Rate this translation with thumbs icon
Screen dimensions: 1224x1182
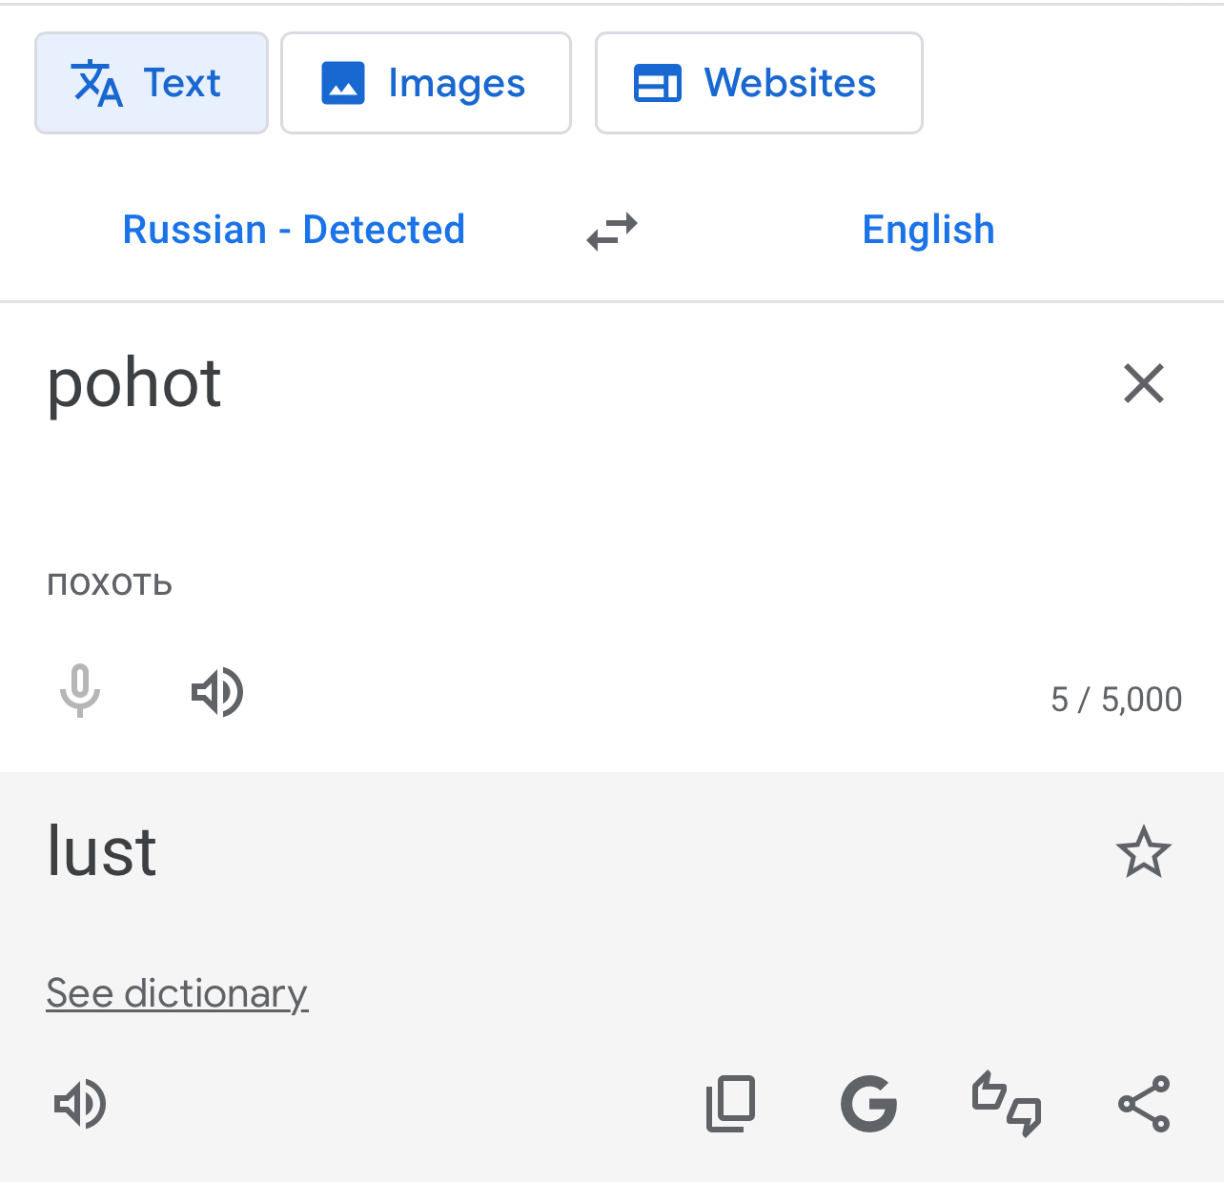[1006, 1104]
